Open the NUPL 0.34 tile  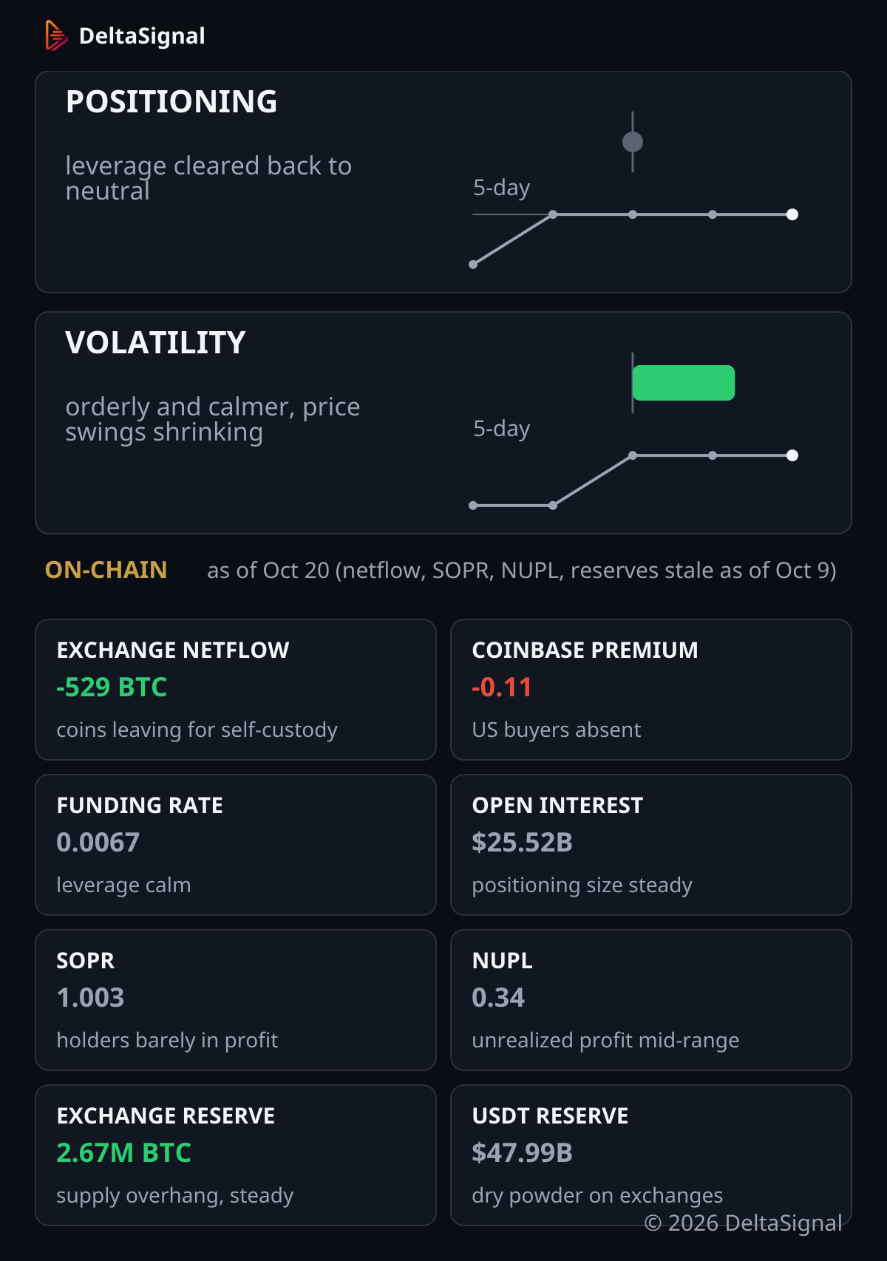(x=651, y=1000)
